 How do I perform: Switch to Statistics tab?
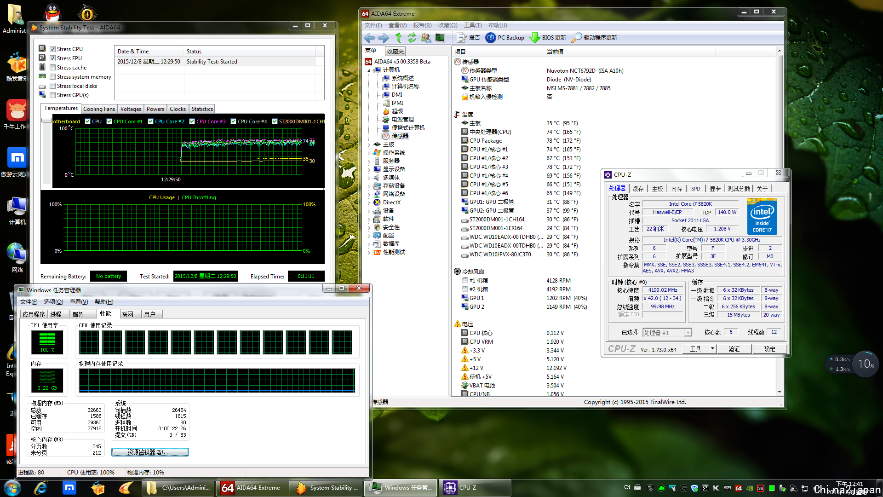[202, 109]
